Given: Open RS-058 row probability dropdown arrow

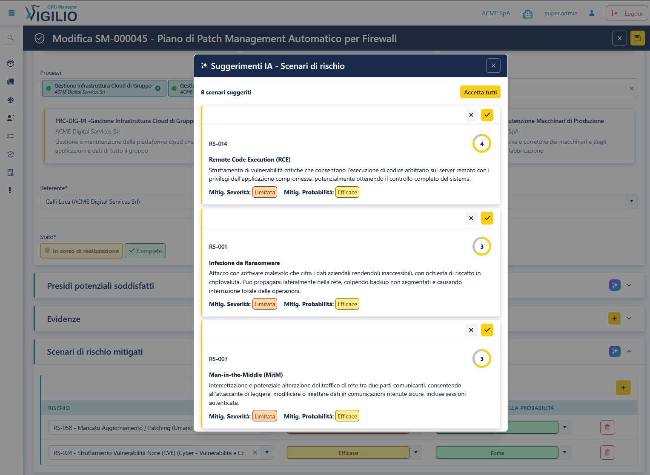Looking at the screenshot, I should point(565,427).
